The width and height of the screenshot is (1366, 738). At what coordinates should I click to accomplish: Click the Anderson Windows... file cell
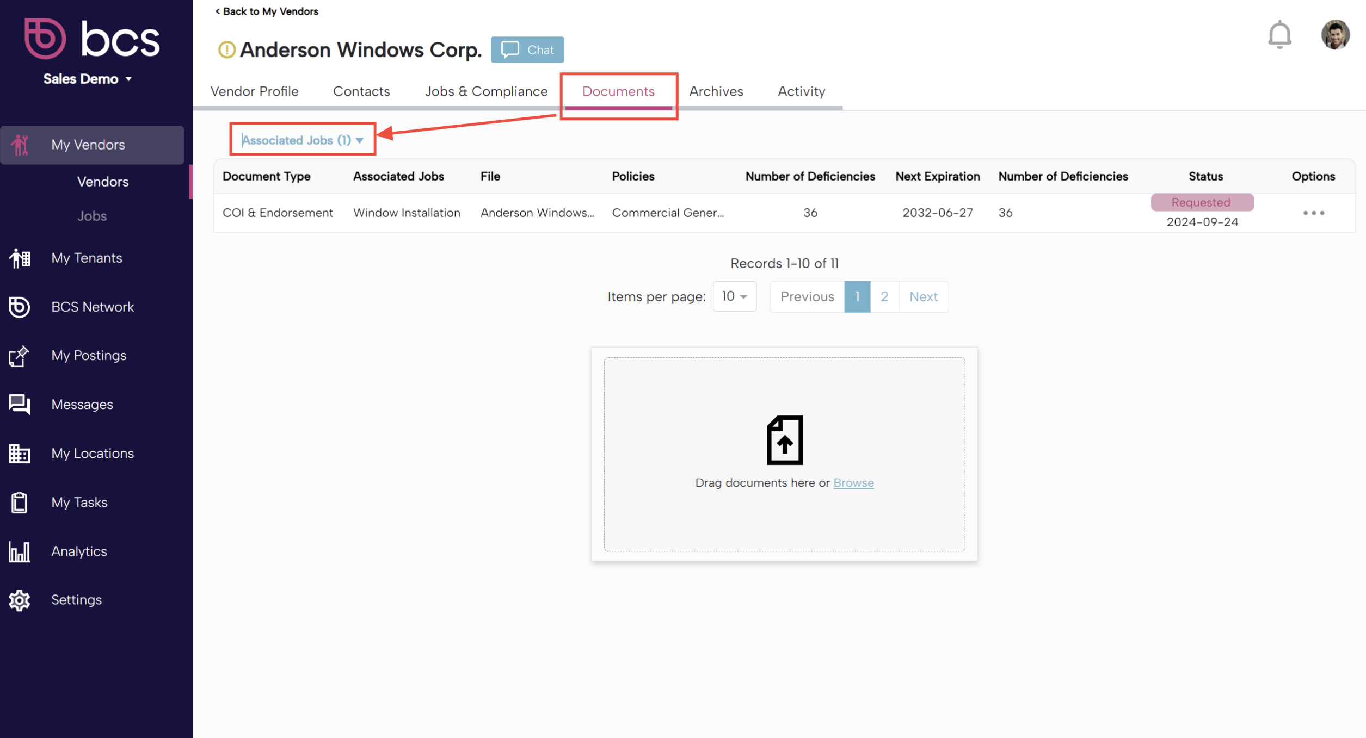click(537, 213)
